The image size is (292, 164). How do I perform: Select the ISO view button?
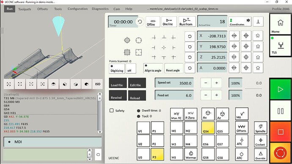pos(98,84)
